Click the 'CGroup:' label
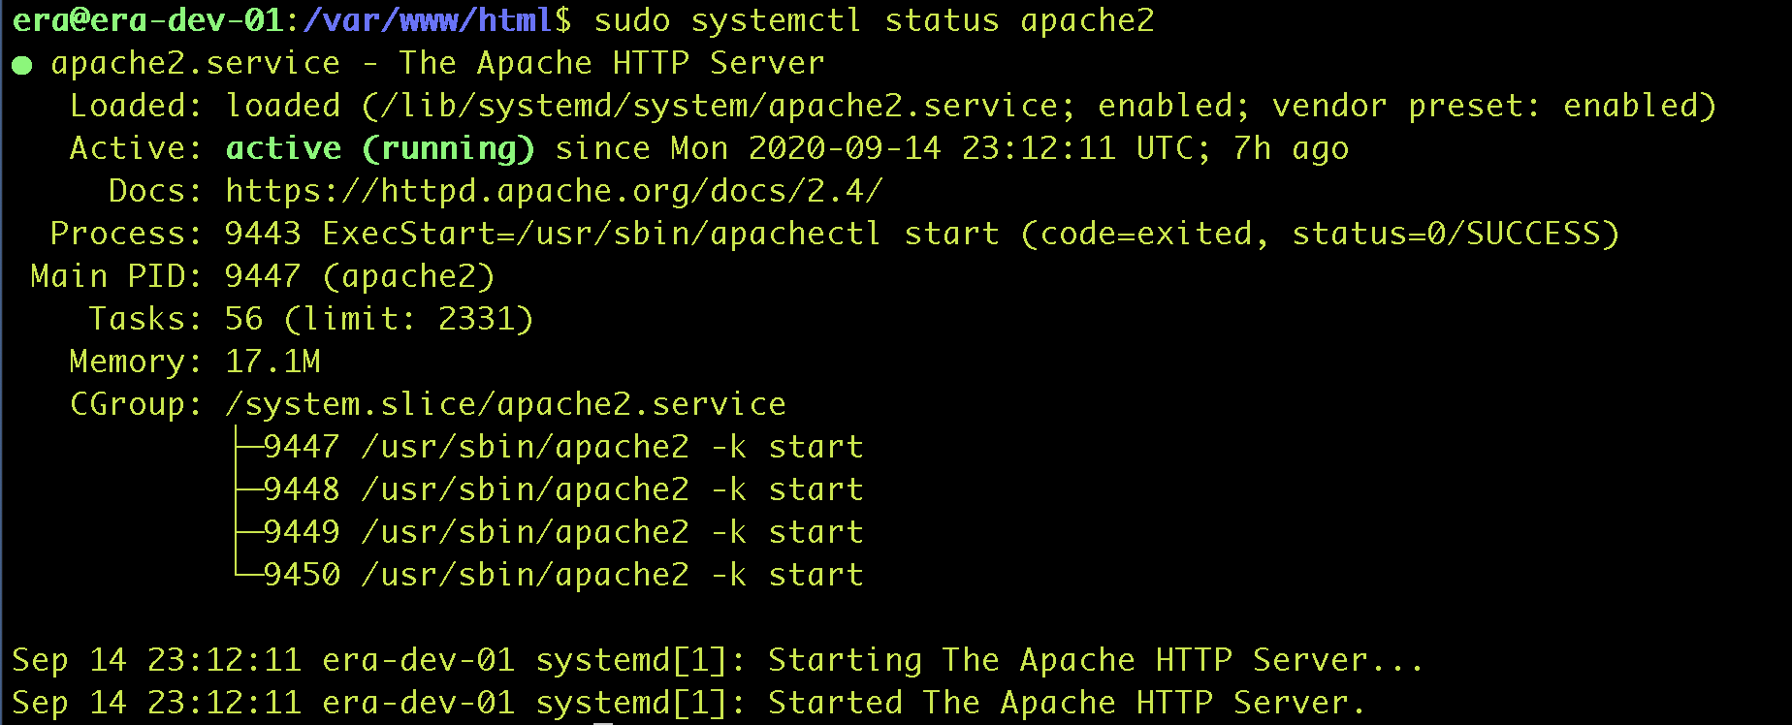This screenshot has width=1792, height=725. tap(137, 404)
